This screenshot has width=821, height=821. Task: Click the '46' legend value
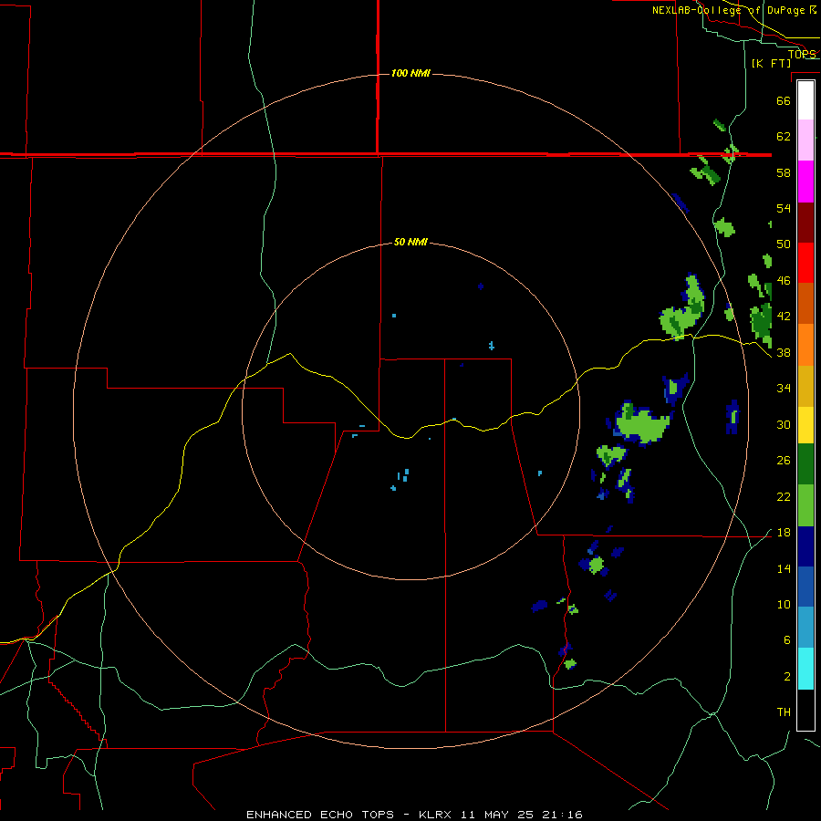point(784,280)
